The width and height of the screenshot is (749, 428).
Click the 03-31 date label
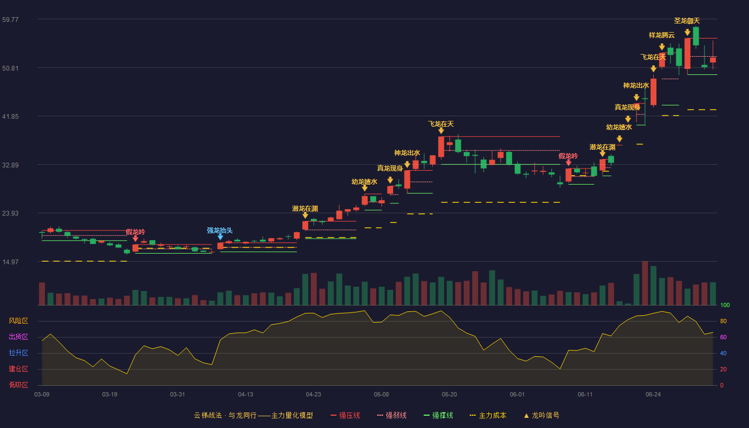coord(178,394)
